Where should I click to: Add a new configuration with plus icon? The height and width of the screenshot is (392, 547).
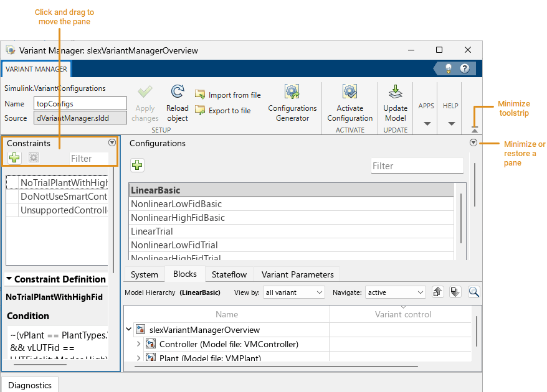pos(137,165)
